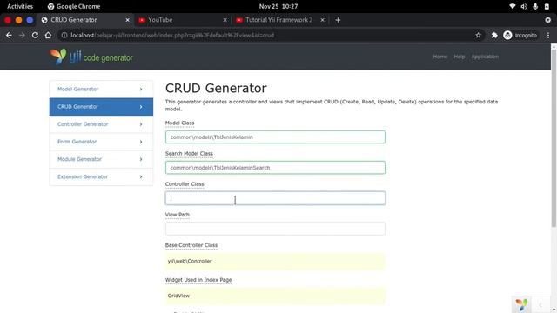
Task: Click the chevron beside Module Generator
Action: point(141,159)
